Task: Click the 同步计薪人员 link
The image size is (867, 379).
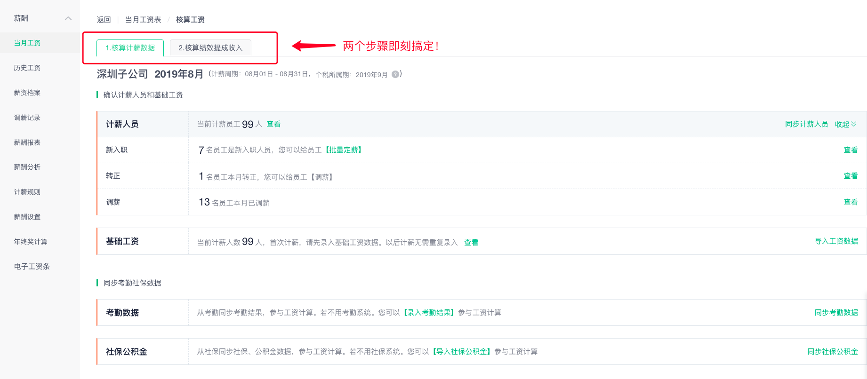Action: point(806,124)
